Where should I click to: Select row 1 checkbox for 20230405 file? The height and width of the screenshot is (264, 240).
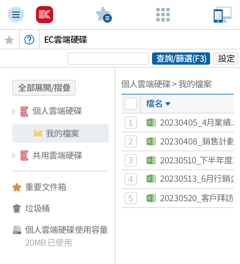point(131,123)
